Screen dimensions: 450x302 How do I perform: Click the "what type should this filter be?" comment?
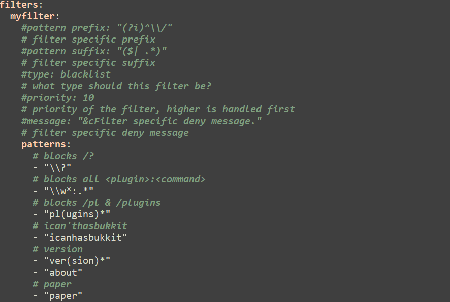click(x=116, y=86)
